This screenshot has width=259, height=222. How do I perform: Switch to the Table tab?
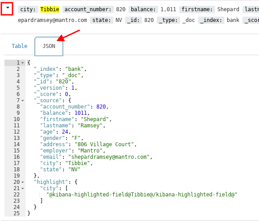point(19,46)
